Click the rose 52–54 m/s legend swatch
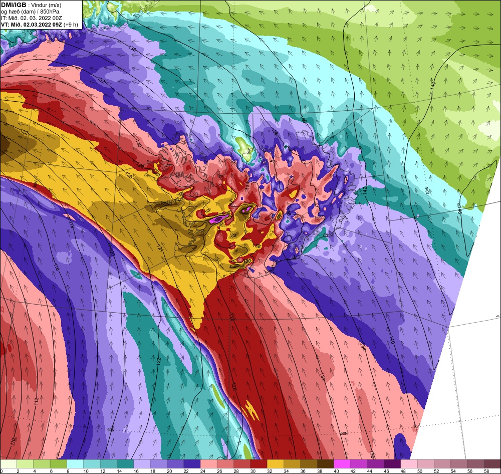The width and height of the screenshot is (501, 474). click(x=442, y=464)
